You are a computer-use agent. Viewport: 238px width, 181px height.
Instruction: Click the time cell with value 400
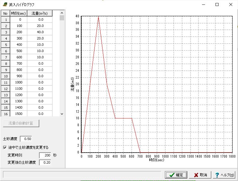pos(19,45)
